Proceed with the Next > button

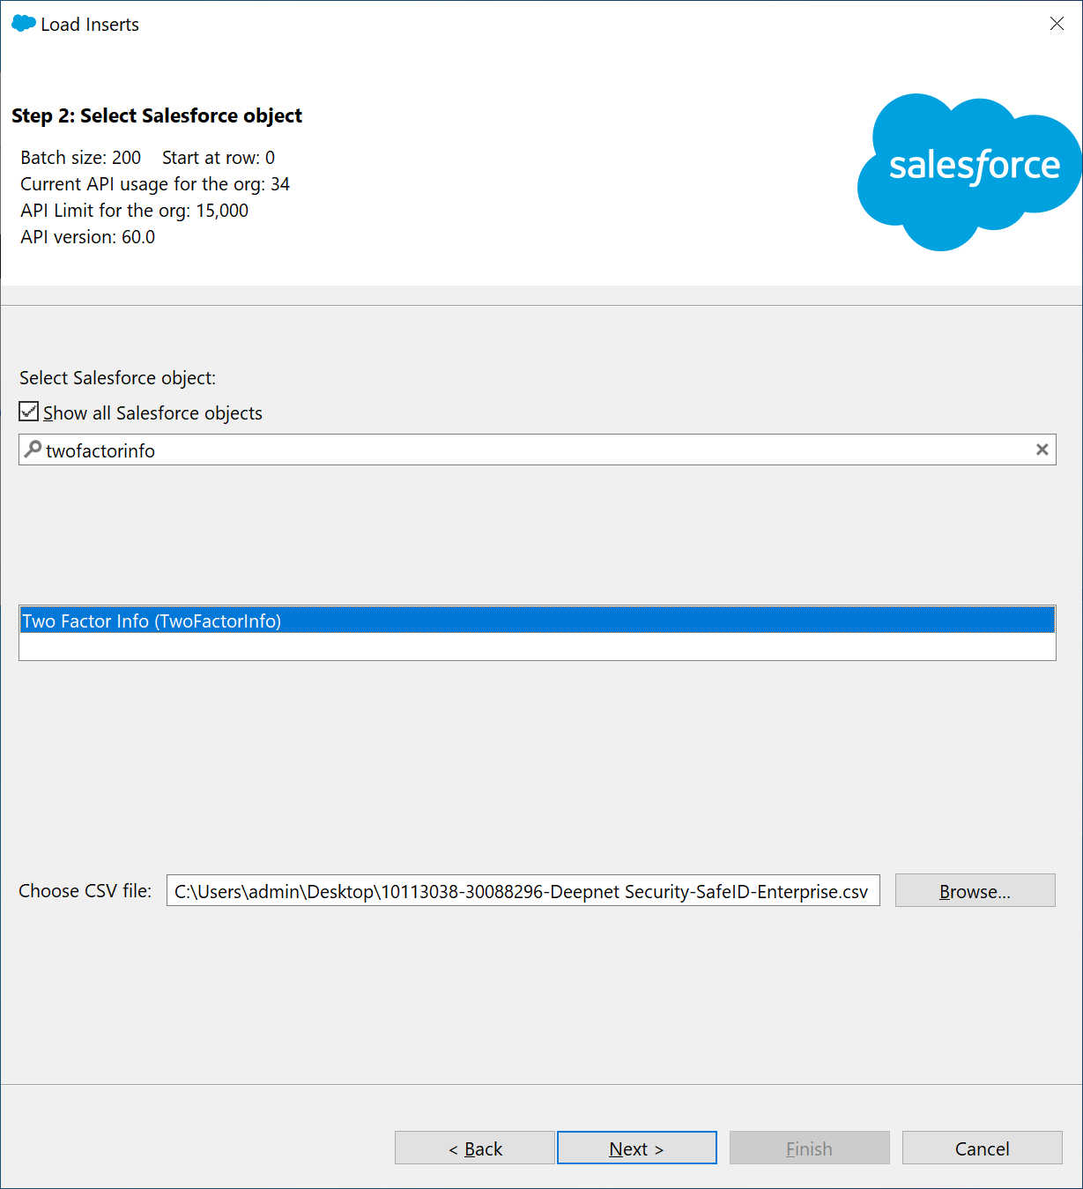(637, 1148)
